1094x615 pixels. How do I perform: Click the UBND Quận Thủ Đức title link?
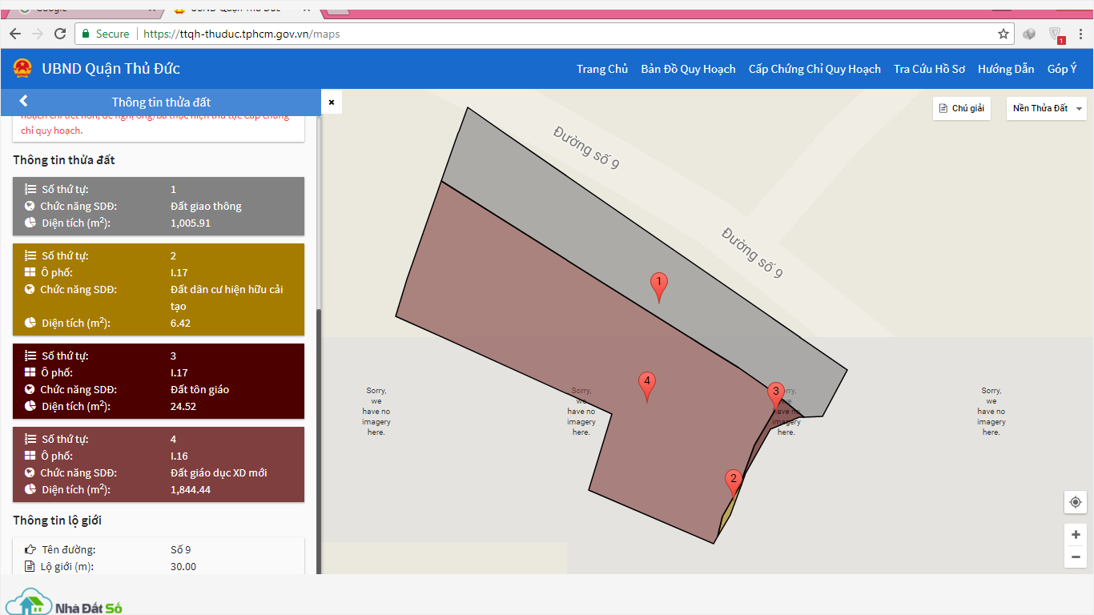(x=111, y=69)
